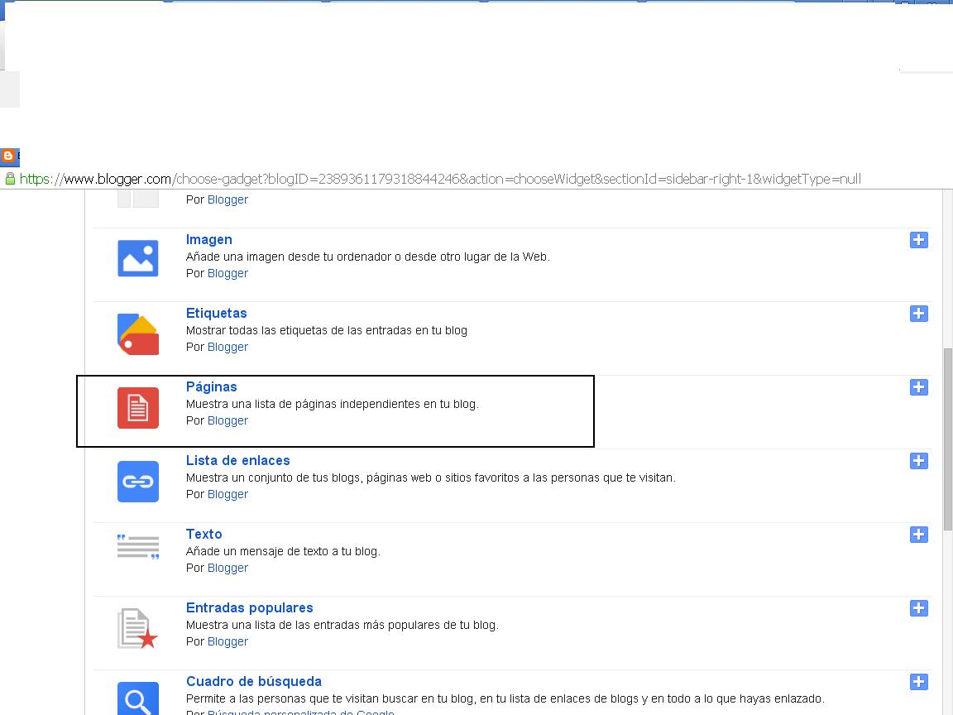Click the red Páginas document icon
The height and width of the screenshot is (715, 953).
click(138, 408)
